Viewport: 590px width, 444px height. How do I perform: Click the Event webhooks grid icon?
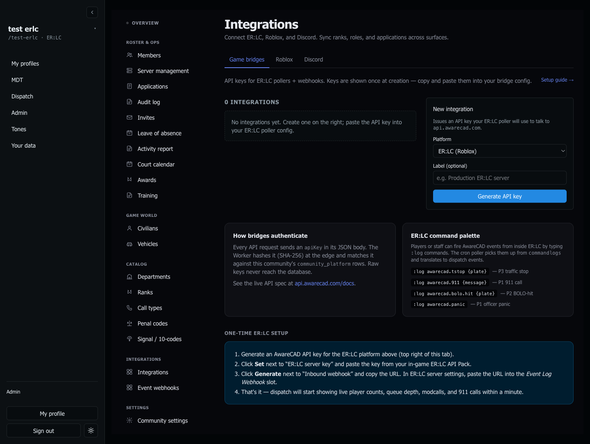point(129,387)
